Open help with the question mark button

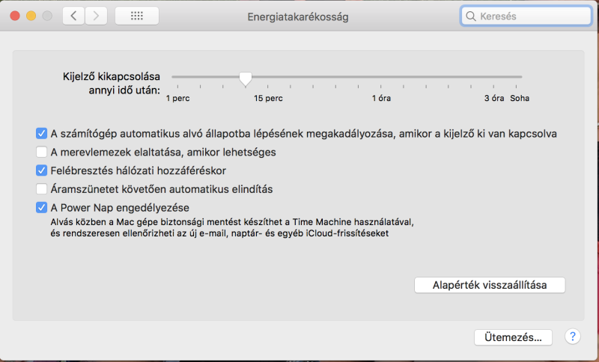click(572, 337)
